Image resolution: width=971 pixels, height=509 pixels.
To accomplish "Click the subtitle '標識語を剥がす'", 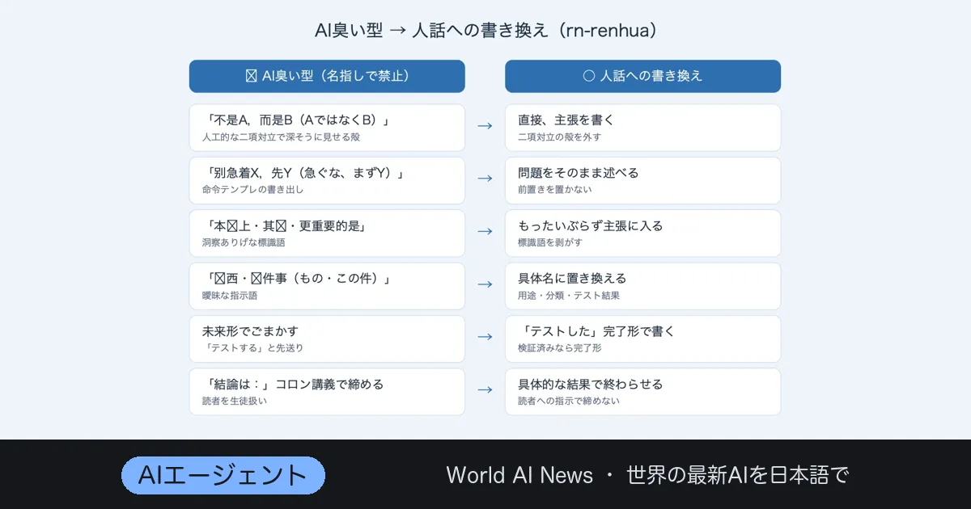I will [550, 242].
